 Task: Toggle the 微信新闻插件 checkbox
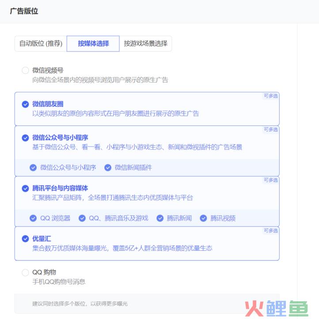[108, 167]
